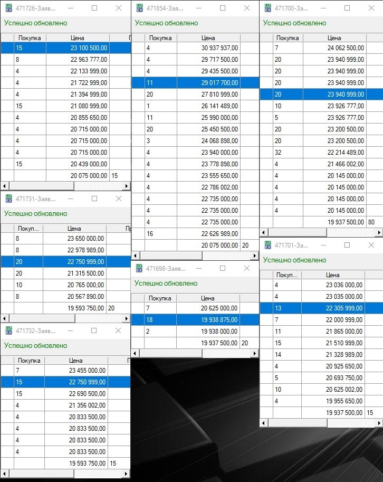Click price 23 926 777,00 with quantity 10
Viewport: 383px width, 482px height.
[334, 106]
